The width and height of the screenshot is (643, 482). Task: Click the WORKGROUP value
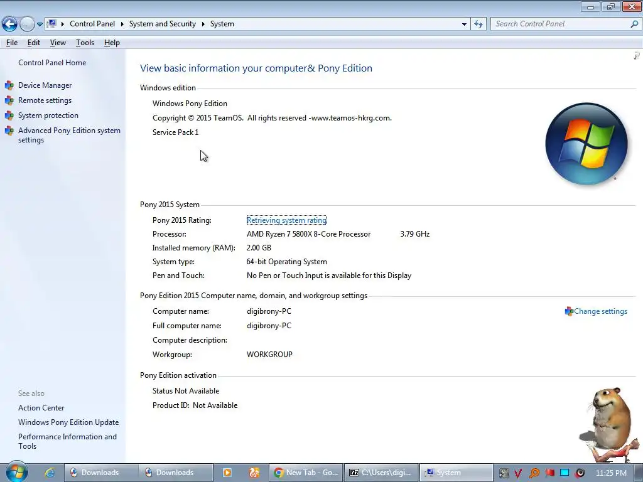[269, 355]
